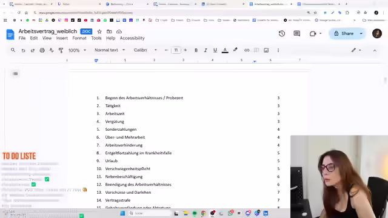Toggle Italic formatting
388x218 pixels.
(206, 50)
